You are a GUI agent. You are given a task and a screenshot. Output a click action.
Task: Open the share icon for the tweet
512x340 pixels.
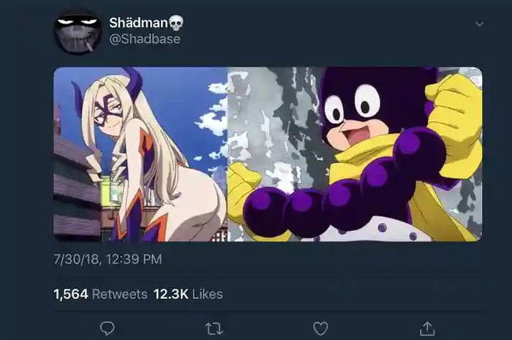pyautogui.click(x=427, y=329)
